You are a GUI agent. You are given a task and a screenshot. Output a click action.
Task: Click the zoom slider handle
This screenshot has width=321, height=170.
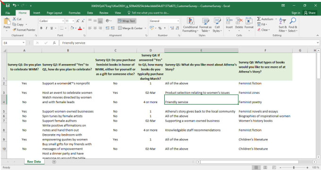click(294, 168)
